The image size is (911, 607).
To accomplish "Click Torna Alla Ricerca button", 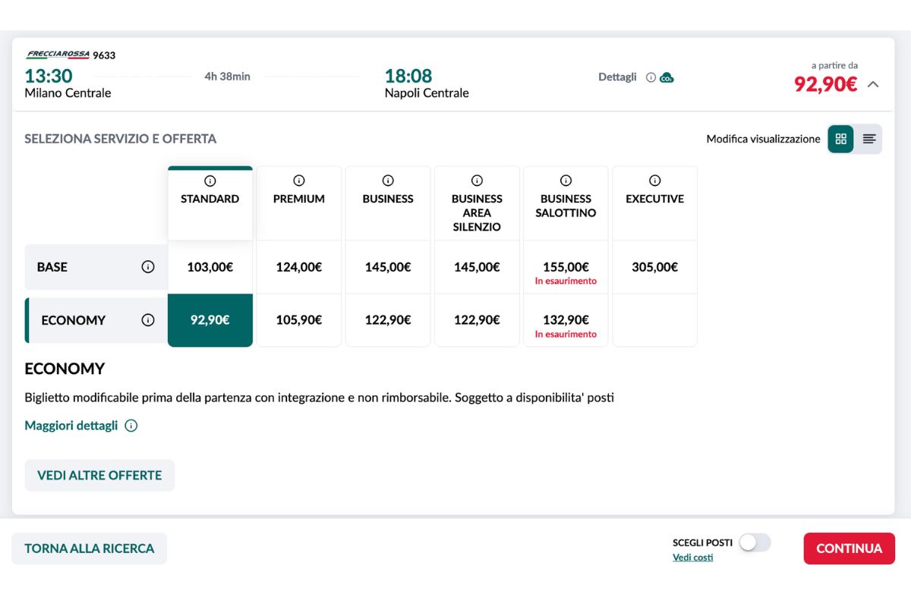I will [89, 549].
